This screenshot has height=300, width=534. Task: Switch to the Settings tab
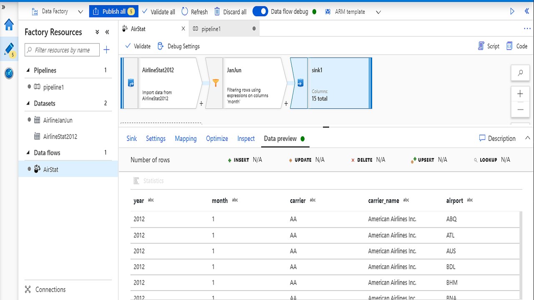tap(156, 139)
